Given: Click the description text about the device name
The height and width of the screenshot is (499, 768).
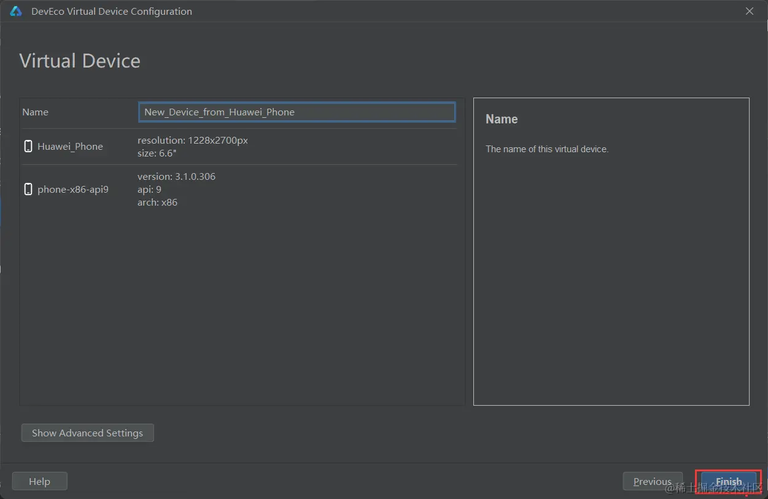Looking at the screenshot, I should pyautogui.click(x=546, y=149).
